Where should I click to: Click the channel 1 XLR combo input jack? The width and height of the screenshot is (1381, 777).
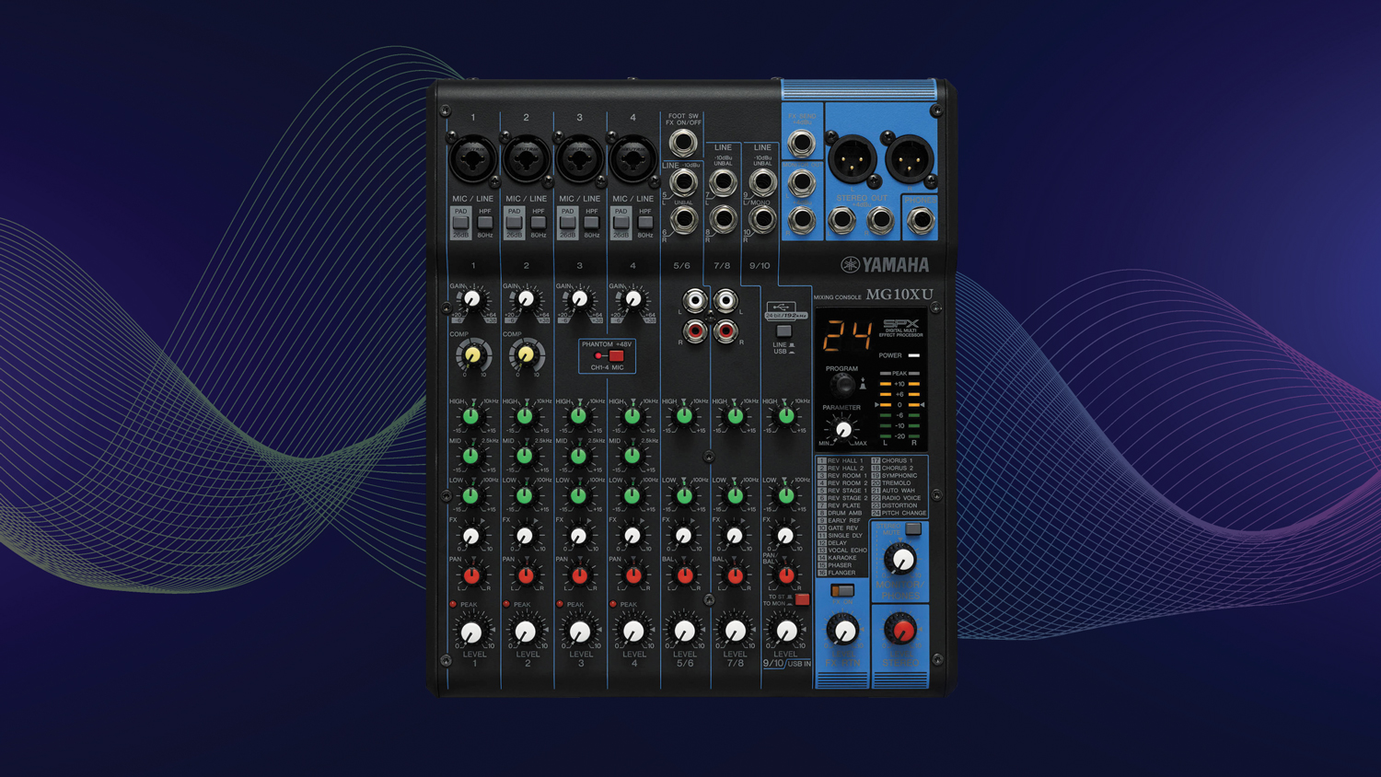coord(473,158)
